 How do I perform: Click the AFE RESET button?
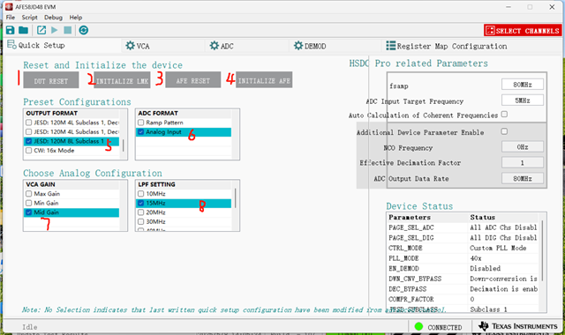[192, 80]
